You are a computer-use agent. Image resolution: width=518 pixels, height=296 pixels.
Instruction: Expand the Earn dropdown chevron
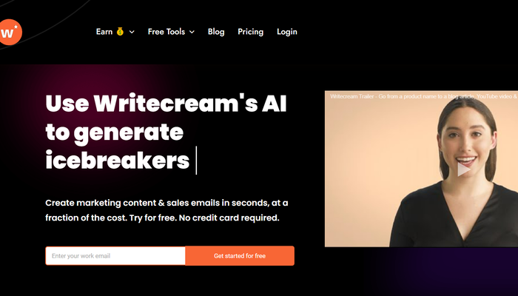pyautogui.click(x=132, y=32)
